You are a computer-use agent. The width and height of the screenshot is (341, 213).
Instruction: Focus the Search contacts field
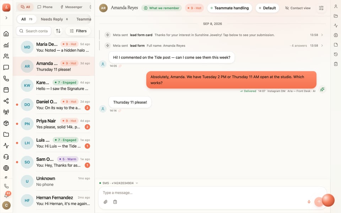pos(34,31)
